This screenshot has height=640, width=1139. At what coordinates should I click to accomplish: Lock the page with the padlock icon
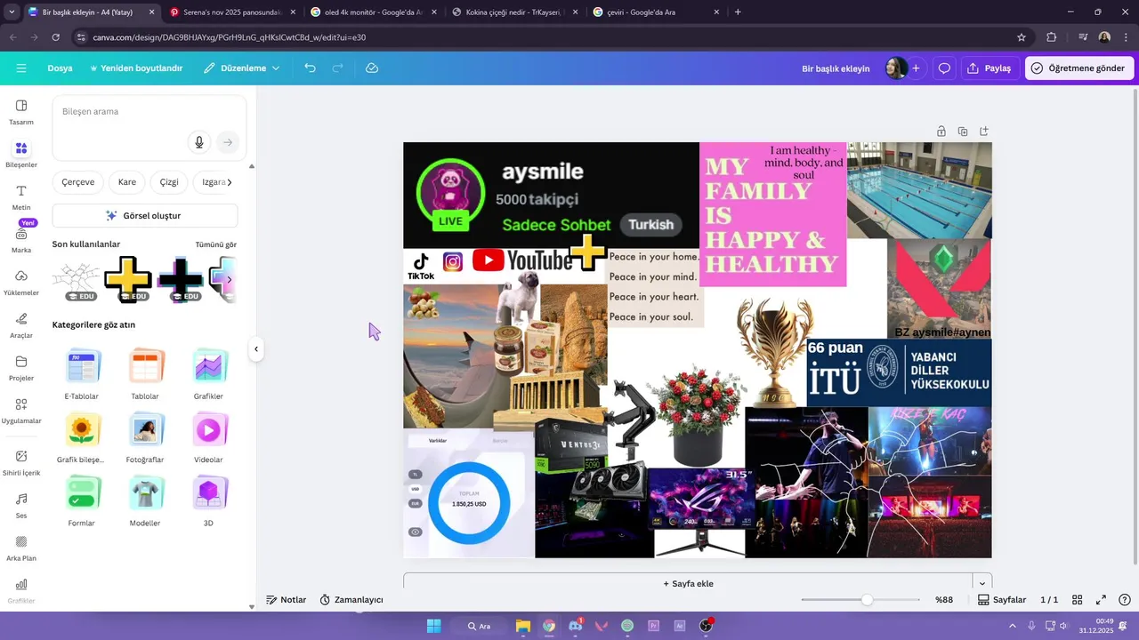tap(941, 132)
